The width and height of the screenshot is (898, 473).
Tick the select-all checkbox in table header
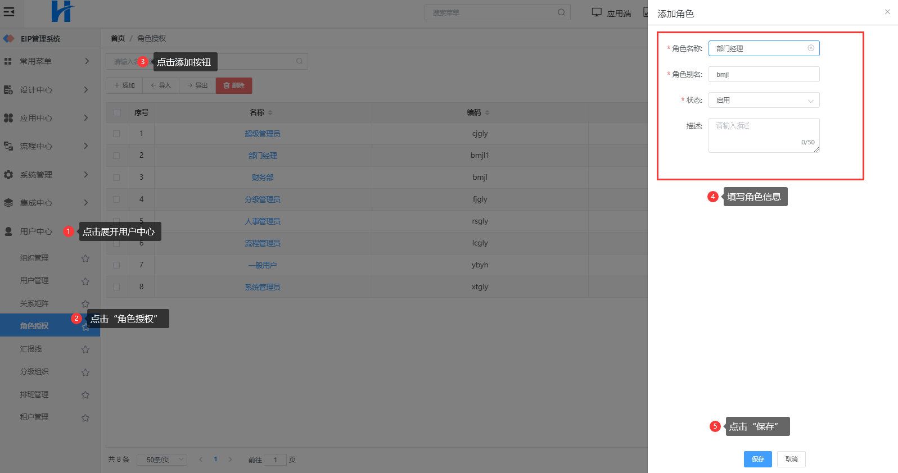(117, 113)
